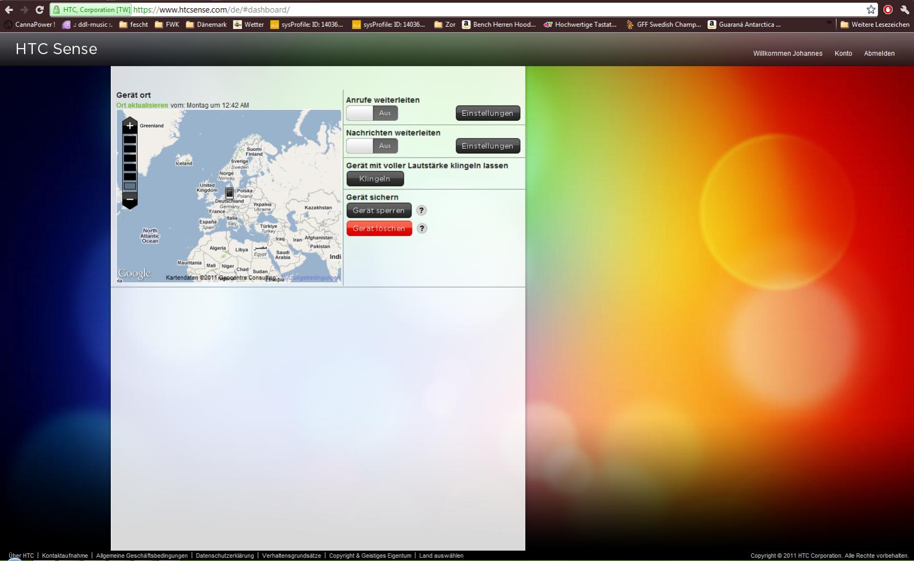Click the Gerät sperren button
Viewport: 914px width, 561px height.
[x=379, y=211]
